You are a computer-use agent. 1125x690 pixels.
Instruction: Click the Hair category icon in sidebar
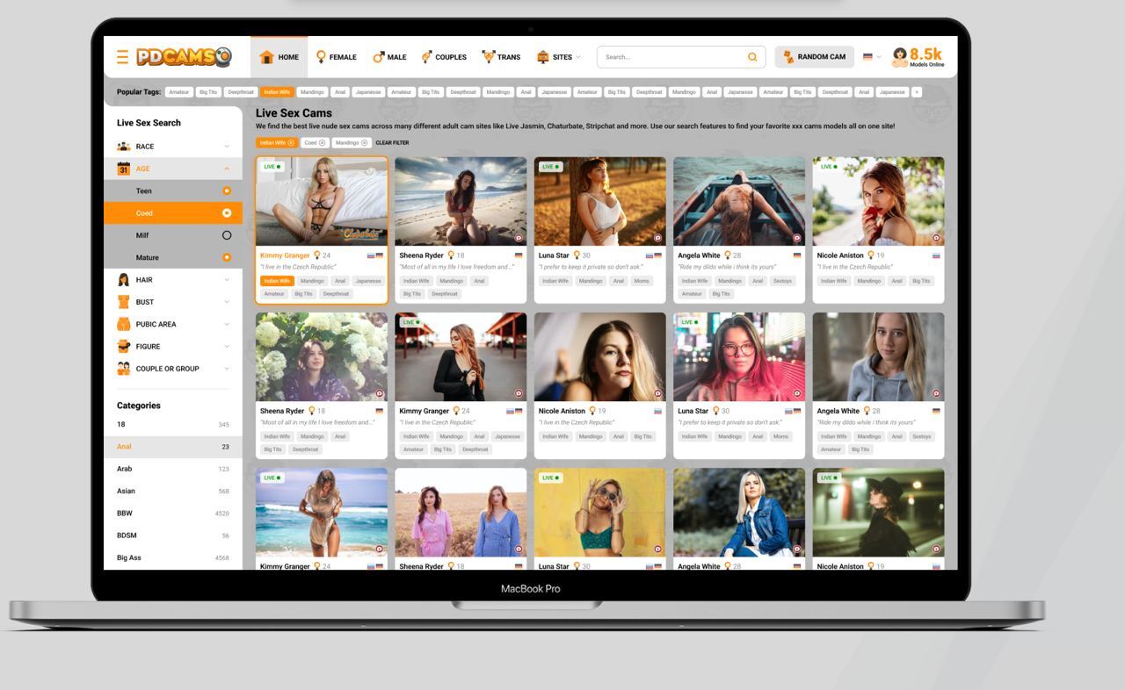(124, 280)
